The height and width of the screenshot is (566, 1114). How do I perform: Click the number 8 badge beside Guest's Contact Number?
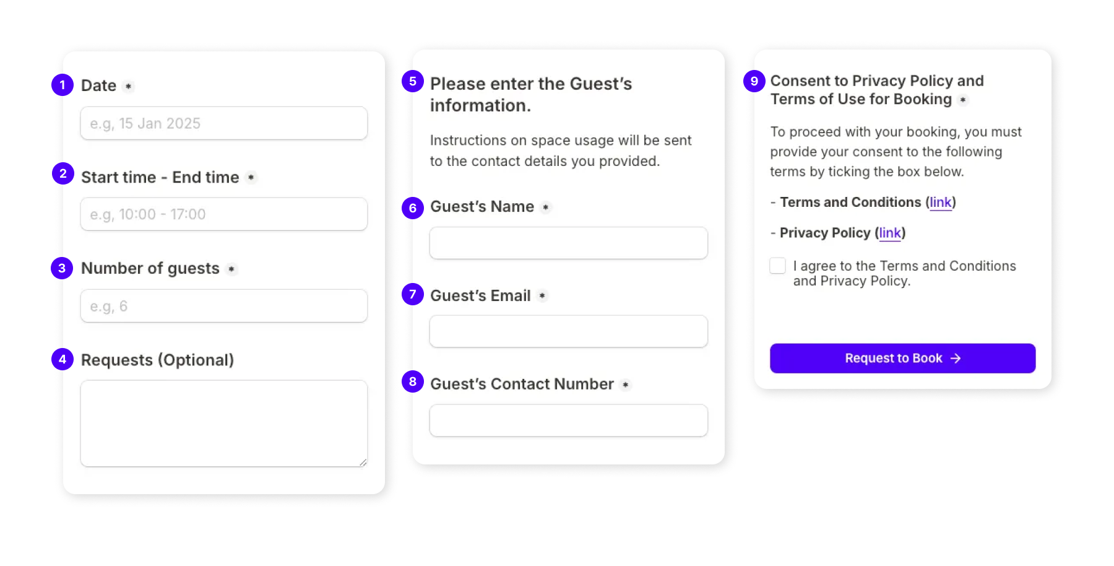[413, 381]
